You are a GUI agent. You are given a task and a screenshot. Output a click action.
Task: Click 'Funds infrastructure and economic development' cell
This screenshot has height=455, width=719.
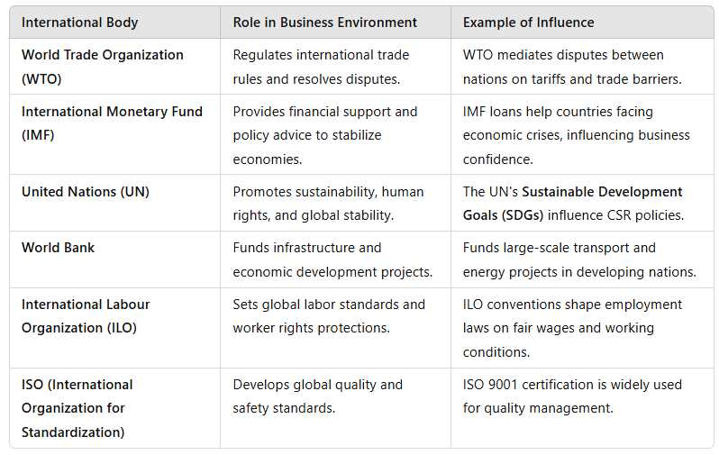click(332, 259)
